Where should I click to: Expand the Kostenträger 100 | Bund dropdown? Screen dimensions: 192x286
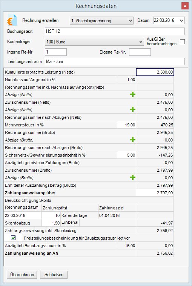point(94,42)
